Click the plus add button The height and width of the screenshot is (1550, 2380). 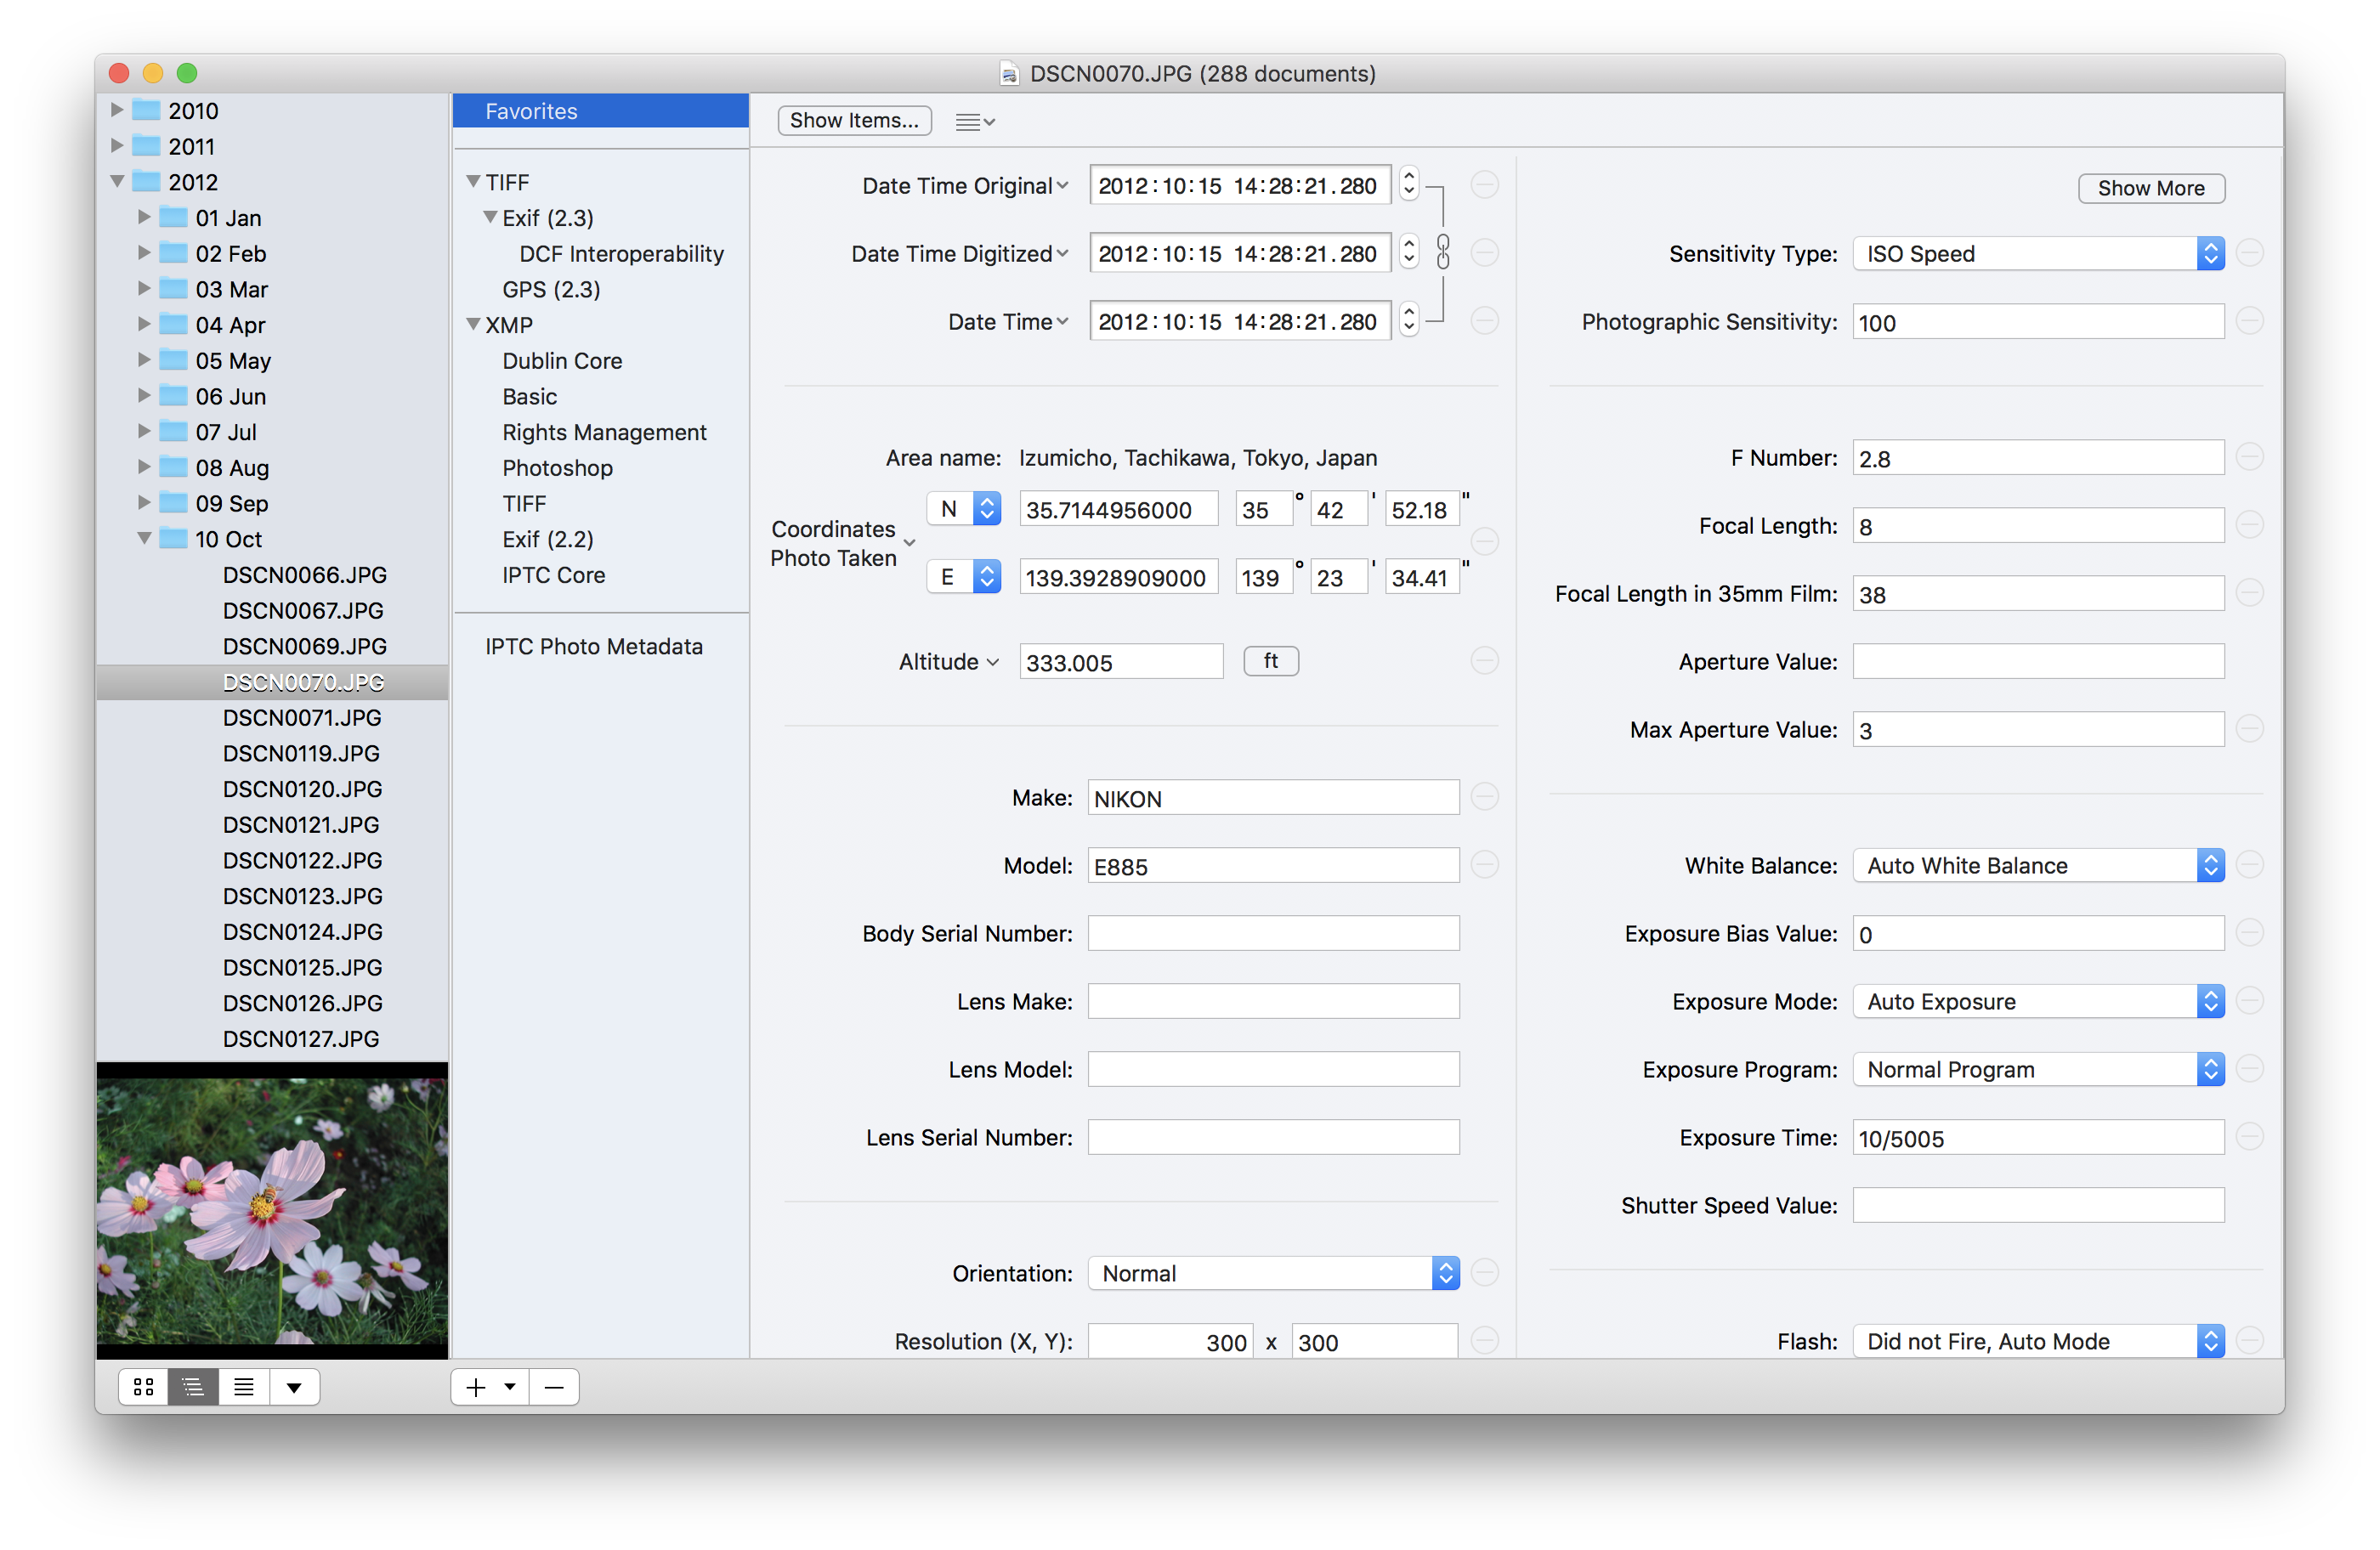(x=476, y=1386)
